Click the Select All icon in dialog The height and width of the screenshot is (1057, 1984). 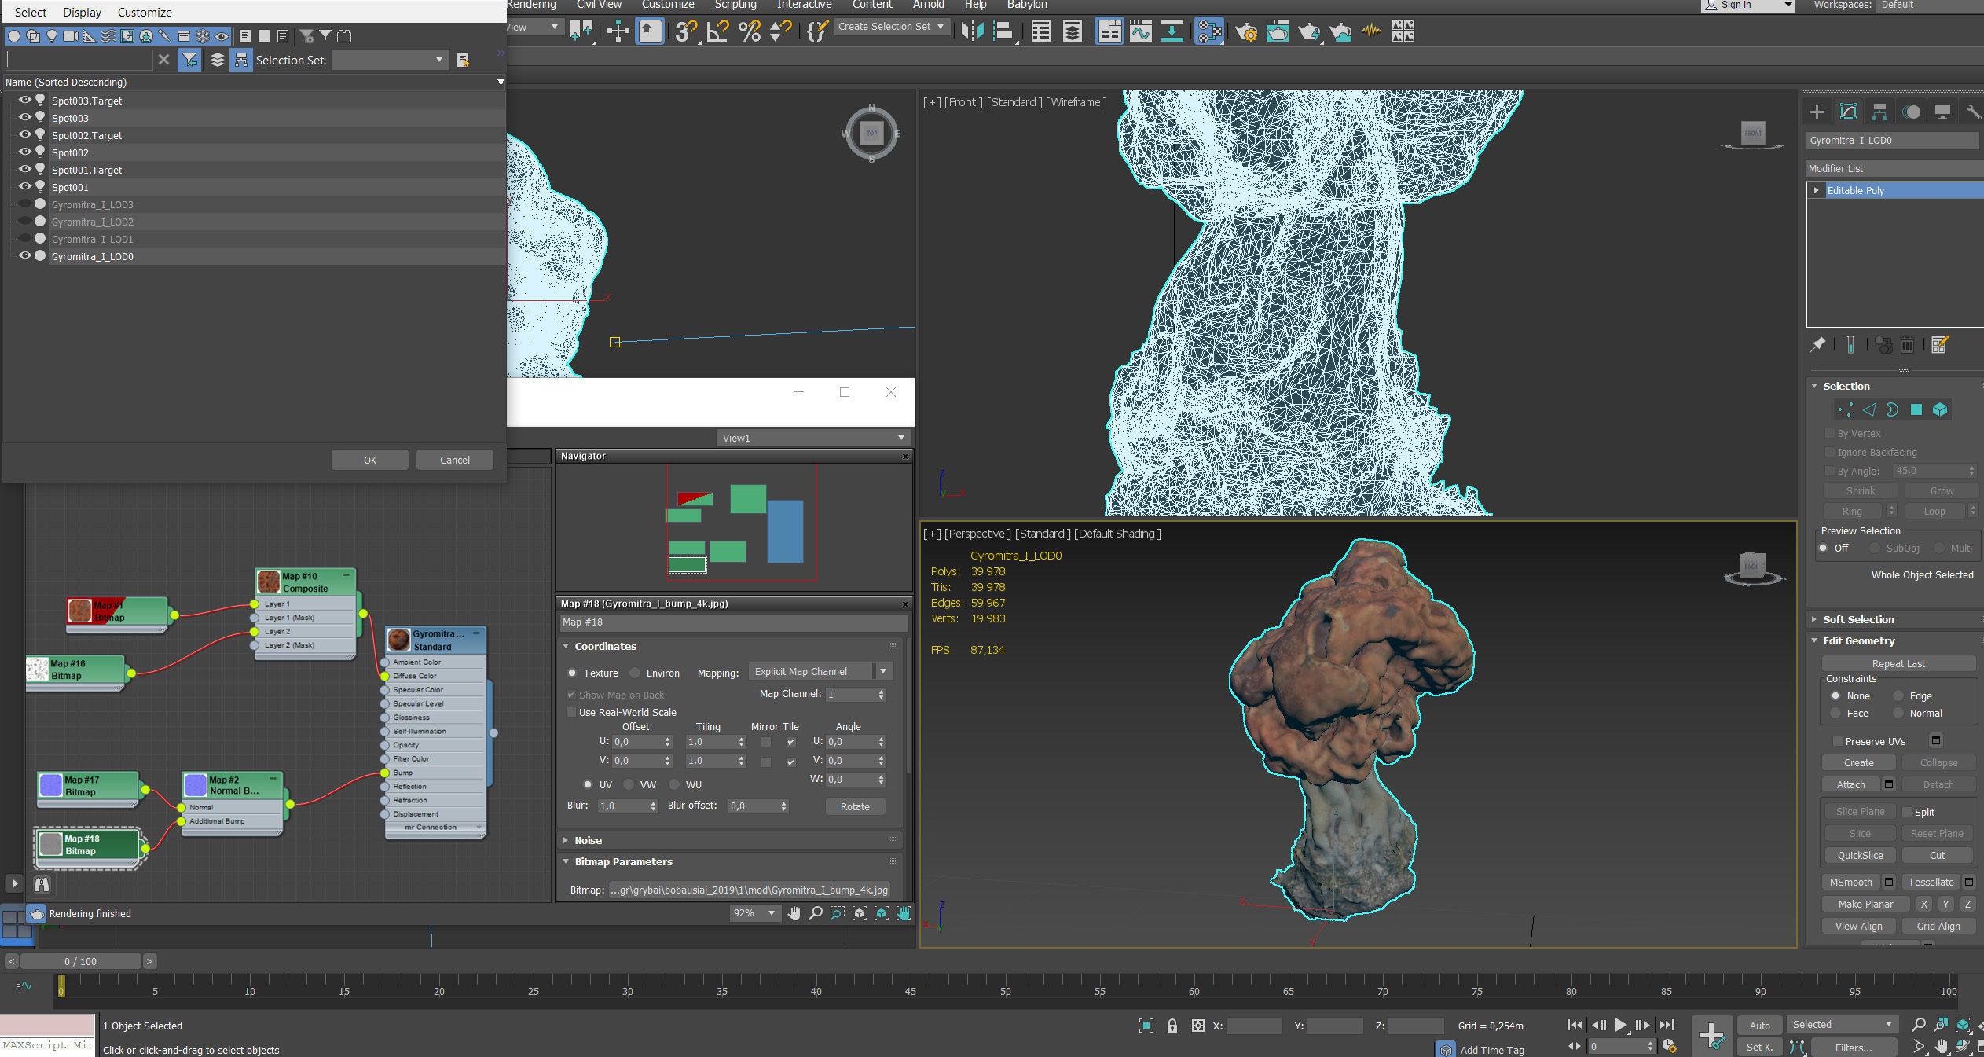[245, 36]
